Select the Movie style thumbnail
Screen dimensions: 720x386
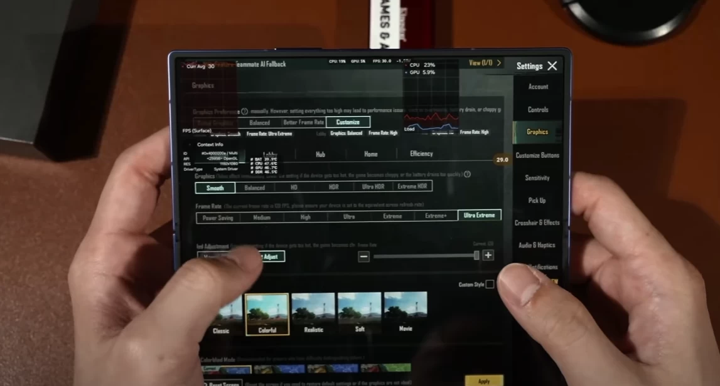tap(406, 311)
